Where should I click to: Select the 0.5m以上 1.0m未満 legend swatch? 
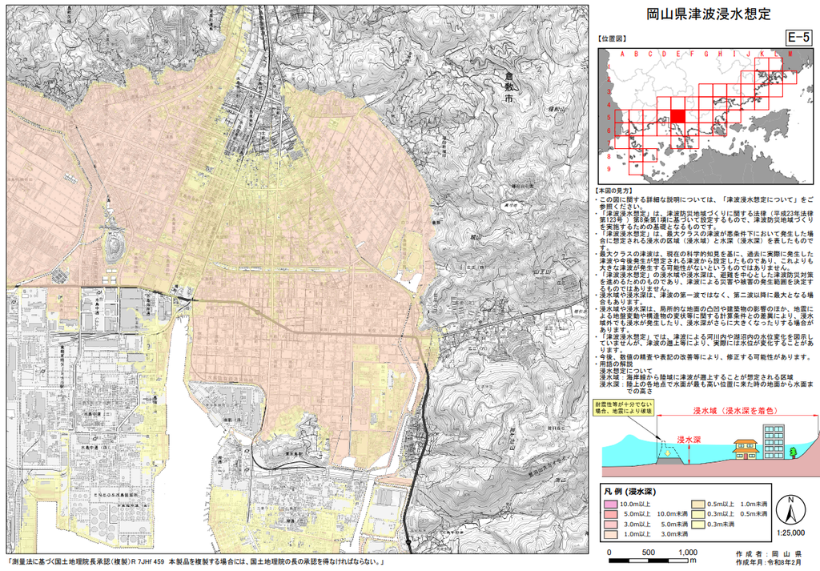pos(698,505)
